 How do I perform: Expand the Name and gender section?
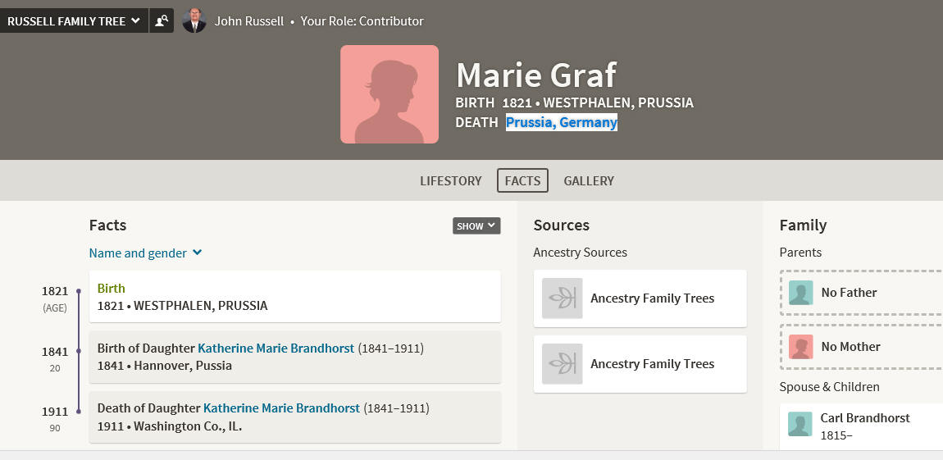145,253
